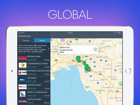140x105 pixels.
Task: Tap the Bank of Queensland logo
Action: coord(22,94)
